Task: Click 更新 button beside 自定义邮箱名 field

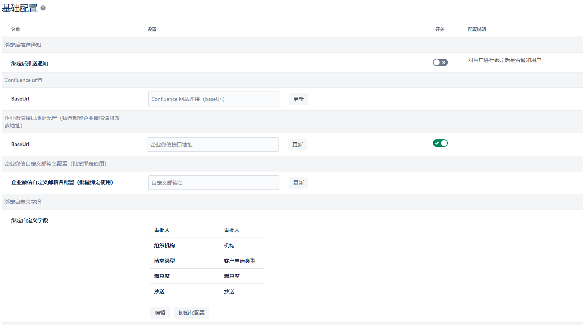Action: point(298,183)
